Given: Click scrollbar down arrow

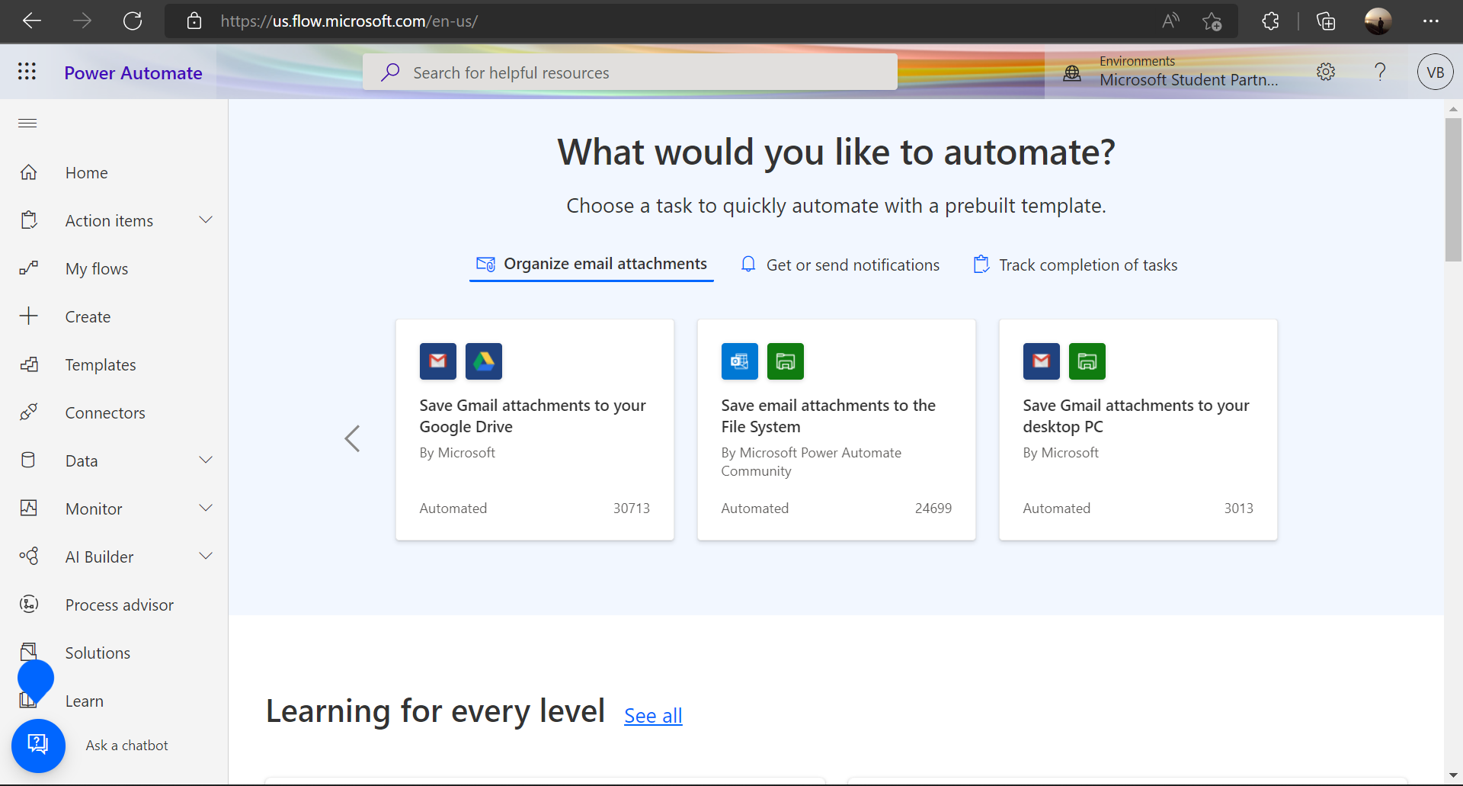Looking at the screenshot, I should pos(1453,775).
